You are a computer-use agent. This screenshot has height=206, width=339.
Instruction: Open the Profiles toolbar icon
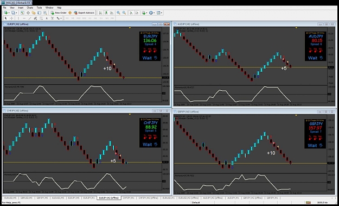(13, 13)
